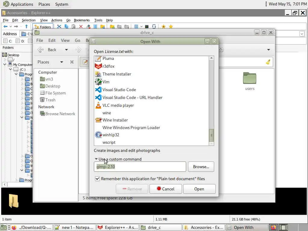This screenshot has height=231, width=308.
Task: Click Explorer++ Forward arrow icon
Action: [x=16, y=26]
